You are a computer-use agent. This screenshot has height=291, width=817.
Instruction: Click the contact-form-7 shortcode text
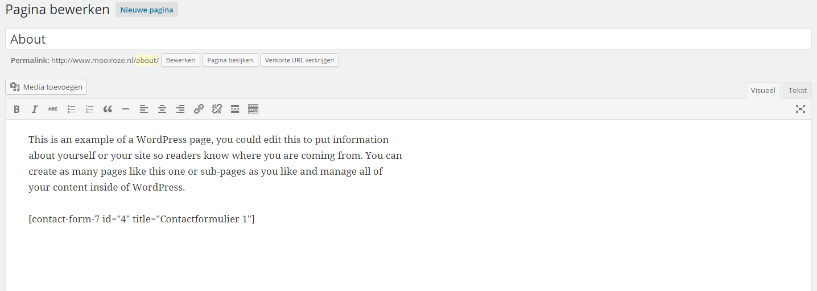click(142, 219)
